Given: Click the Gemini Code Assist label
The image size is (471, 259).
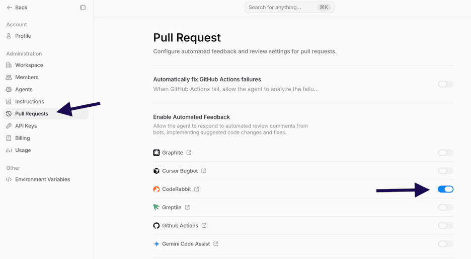Looking at the screenshot, I should coord(186,244).
